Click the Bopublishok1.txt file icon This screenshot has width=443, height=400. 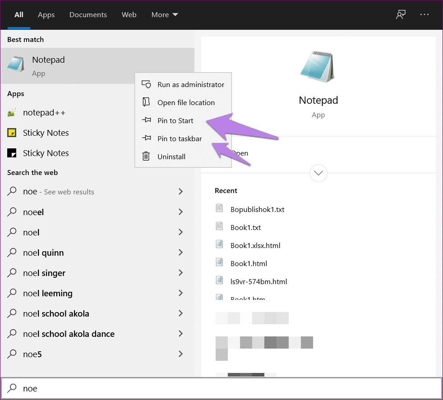click(220, 208)
